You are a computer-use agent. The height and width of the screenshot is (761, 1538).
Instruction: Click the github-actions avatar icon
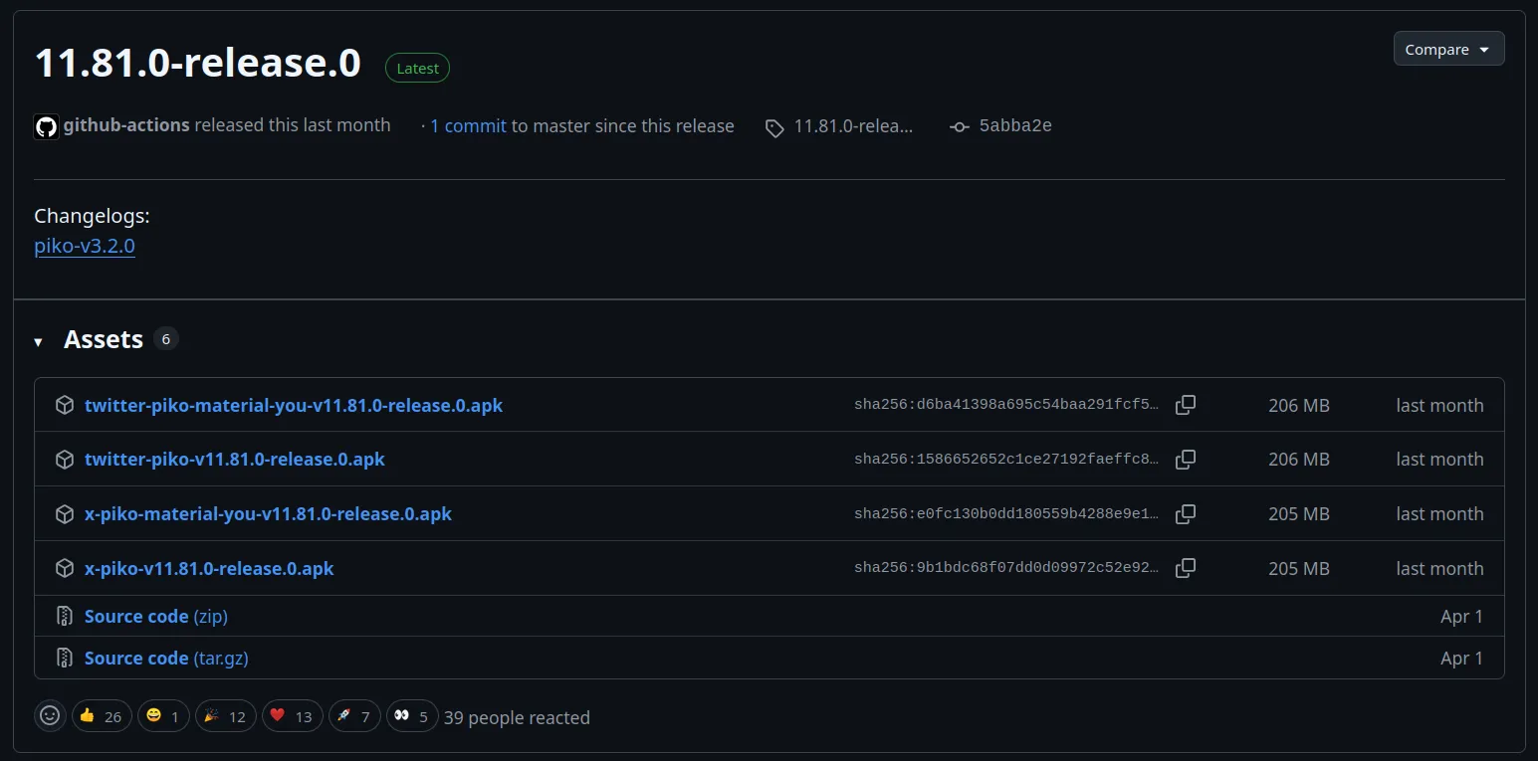click(46, 126)
